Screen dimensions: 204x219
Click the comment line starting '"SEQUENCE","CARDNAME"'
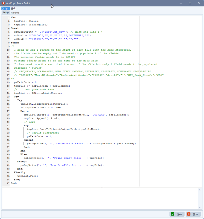(82, 72)
